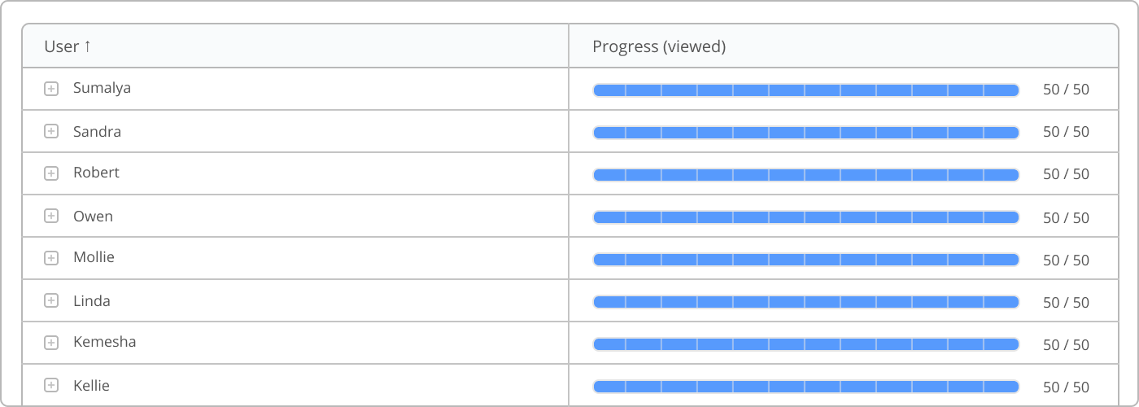1139x407 pixels.
Task: Expand Owen's row with plus icon
Action: [51, 216]
